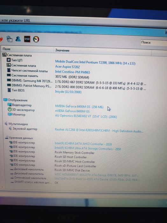
Task: Select the Звуковой адаптер field label
Action: 25,129
